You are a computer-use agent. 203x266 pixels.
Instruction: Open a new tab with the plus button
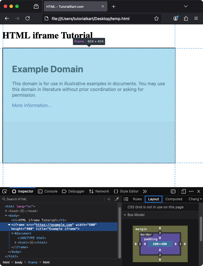click(x=113, y=6)
